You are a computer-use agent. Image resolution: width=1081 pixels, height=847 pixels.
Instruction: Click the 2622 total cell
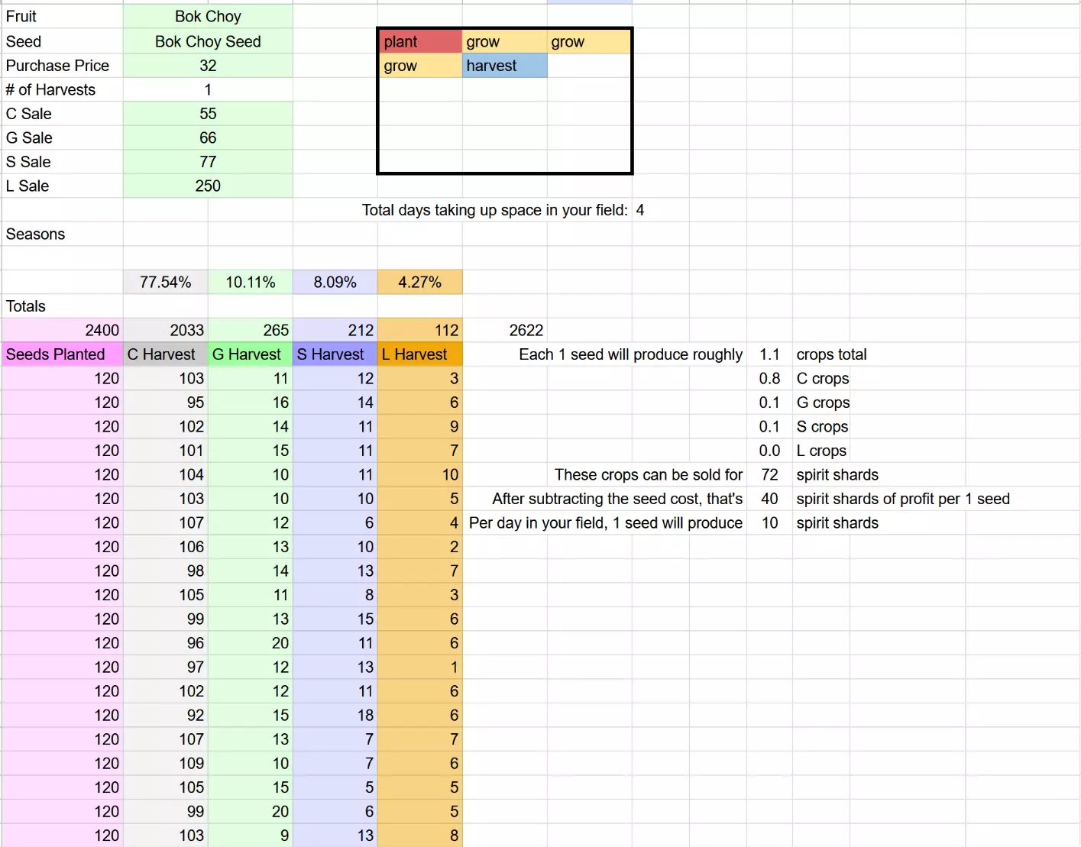click(526, 330)
